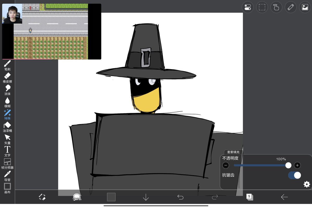Click the 套索填充 tab label
Viewport: 312px width, 208px height.
[233, 152]
